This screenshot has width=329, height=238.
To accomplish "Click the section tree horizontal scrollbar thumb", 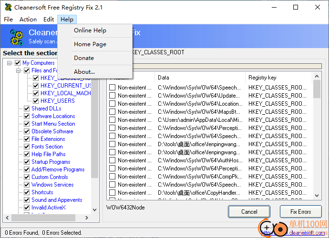I will pyautogui.click(x=43, y=218).
